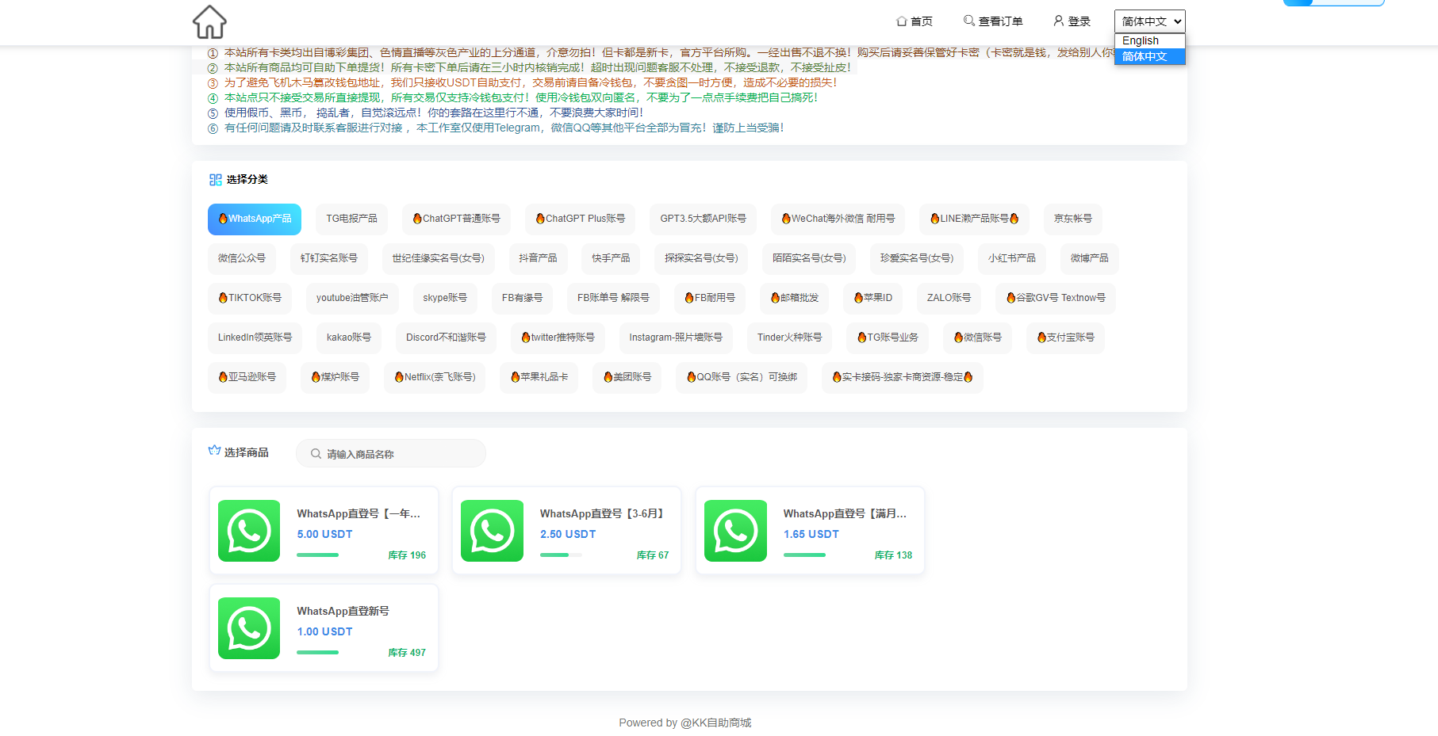Click the WhatsApp logo on WhatsApp直登新号 card

coord(249,628)
